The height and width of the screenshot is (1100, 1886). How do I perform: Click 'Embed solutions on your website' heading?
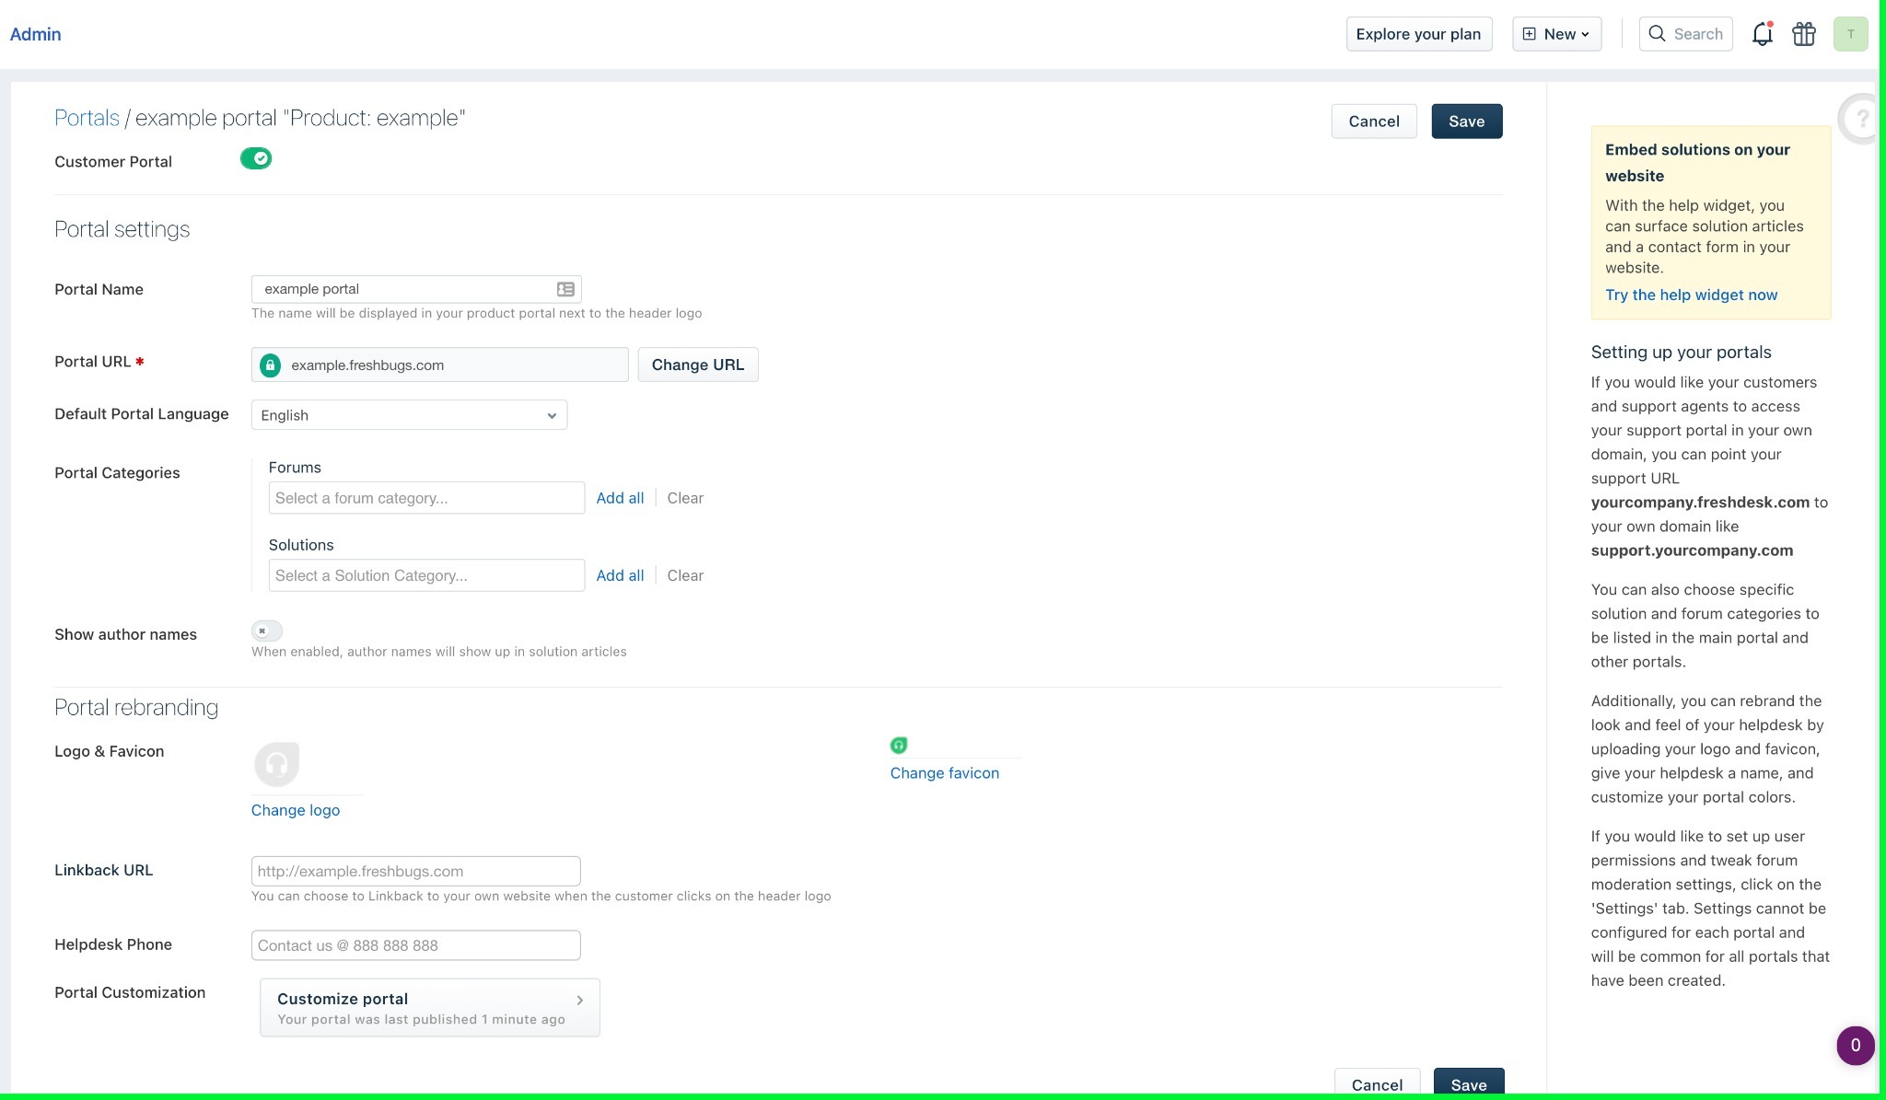coord(1697,163)
